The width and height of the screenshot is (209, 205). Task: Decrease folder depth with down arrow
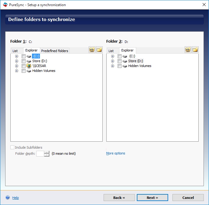pyautogui.click(x=47, y=155)
